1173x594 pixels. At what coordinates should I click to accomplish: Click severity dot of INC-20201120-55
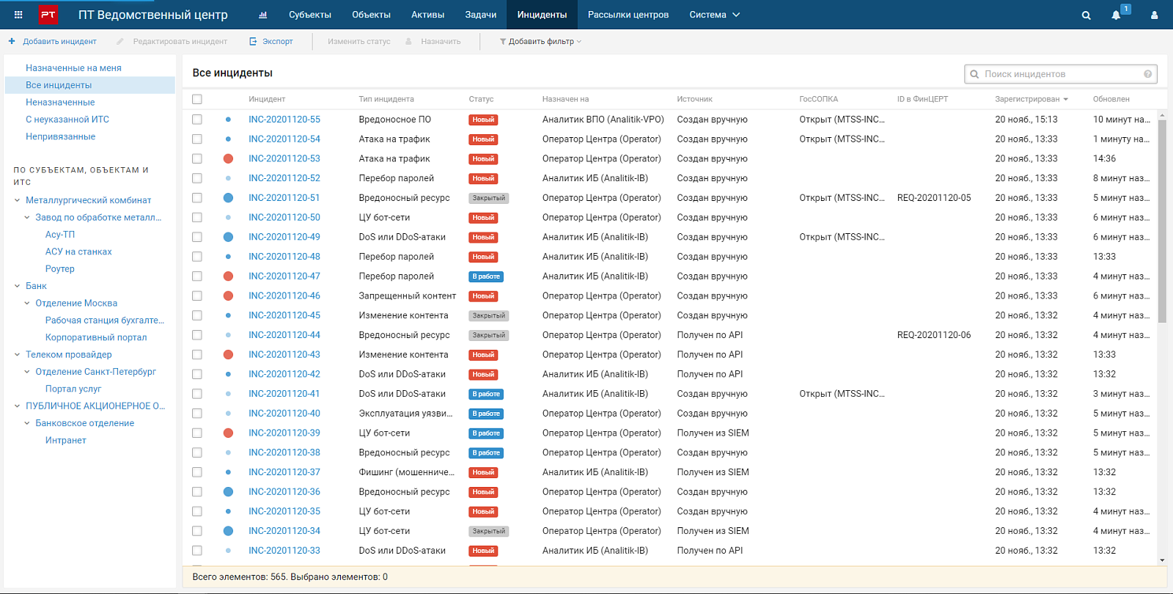(228, 120)
